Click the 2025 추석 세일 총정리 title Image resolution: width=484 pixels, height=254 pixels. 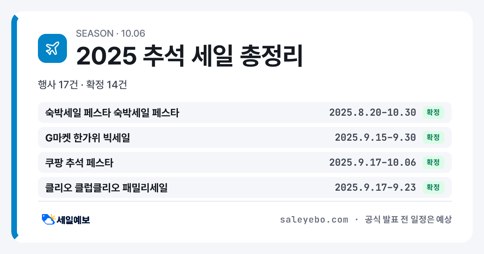pos(190,56)
